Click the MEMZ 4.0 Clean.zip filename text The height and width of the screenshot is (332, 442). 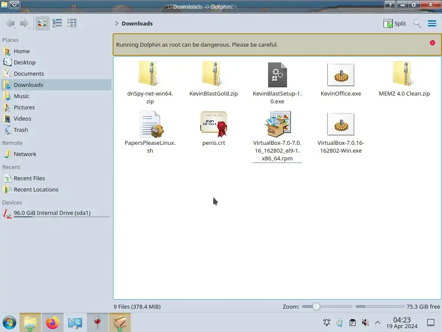point(404,93)
